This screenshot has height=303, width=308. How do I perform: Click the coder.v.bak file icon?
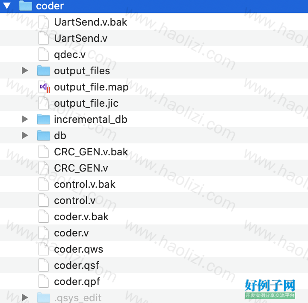pos(43,216)
